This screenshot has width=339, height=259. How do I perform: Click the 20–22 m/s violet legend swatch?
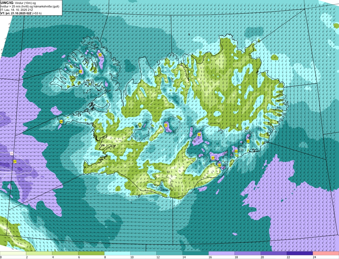pos(274,253)
